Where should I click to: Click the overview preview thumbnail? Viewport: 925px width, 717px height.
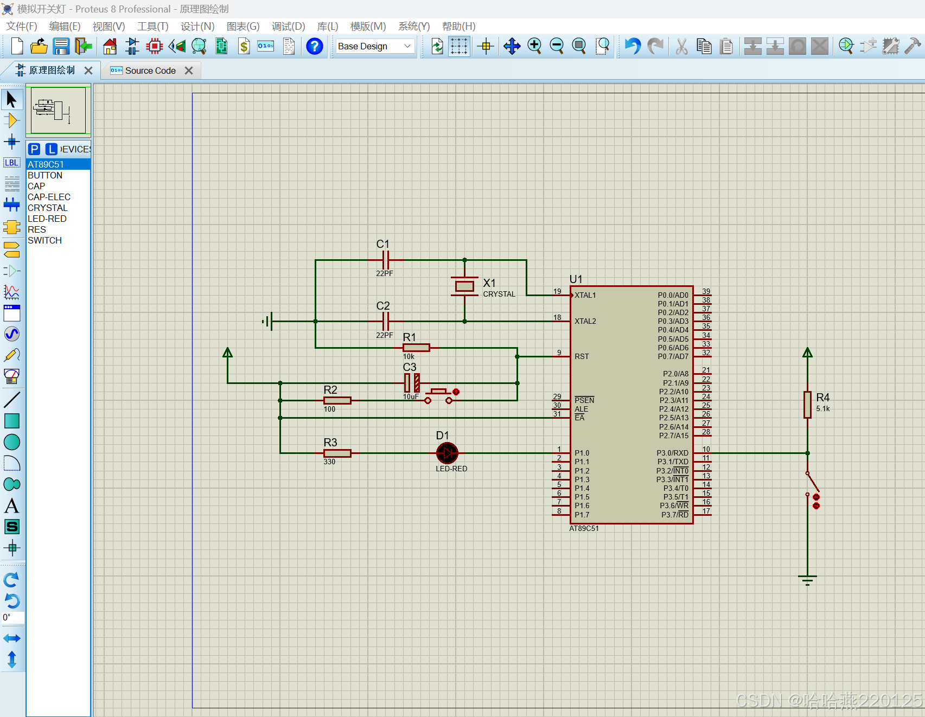tap(58, 110)
